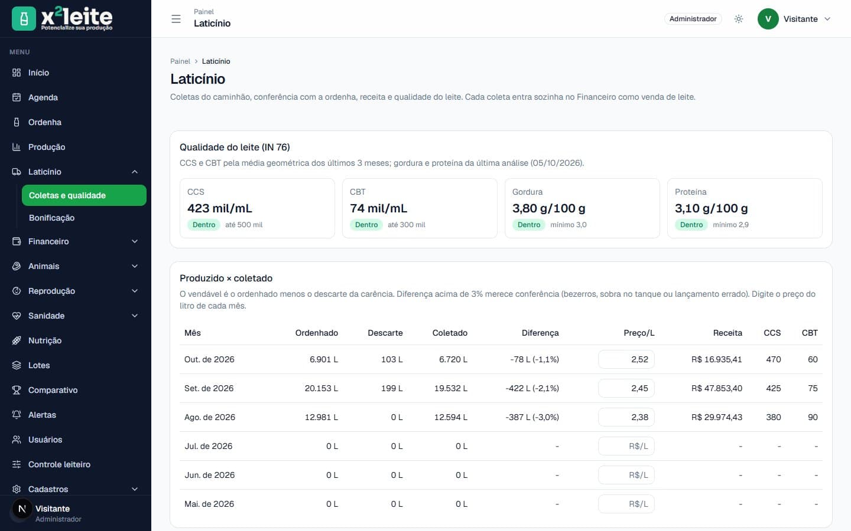Click Out. de 2026 price field 2,52
851x531 pixels.
pos(626,359)
